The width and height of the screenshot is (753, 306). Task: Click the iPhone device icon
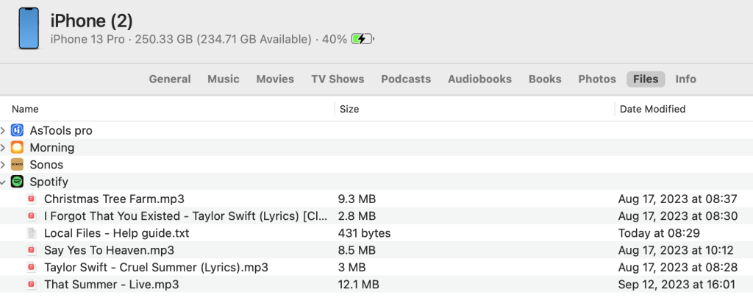[29, 29]
